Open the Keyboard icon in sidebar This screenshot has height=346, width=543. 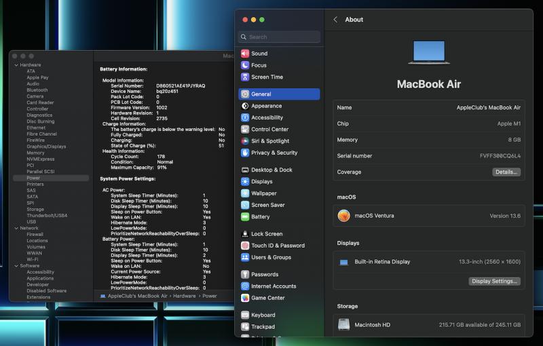click(x=245, y=315)
